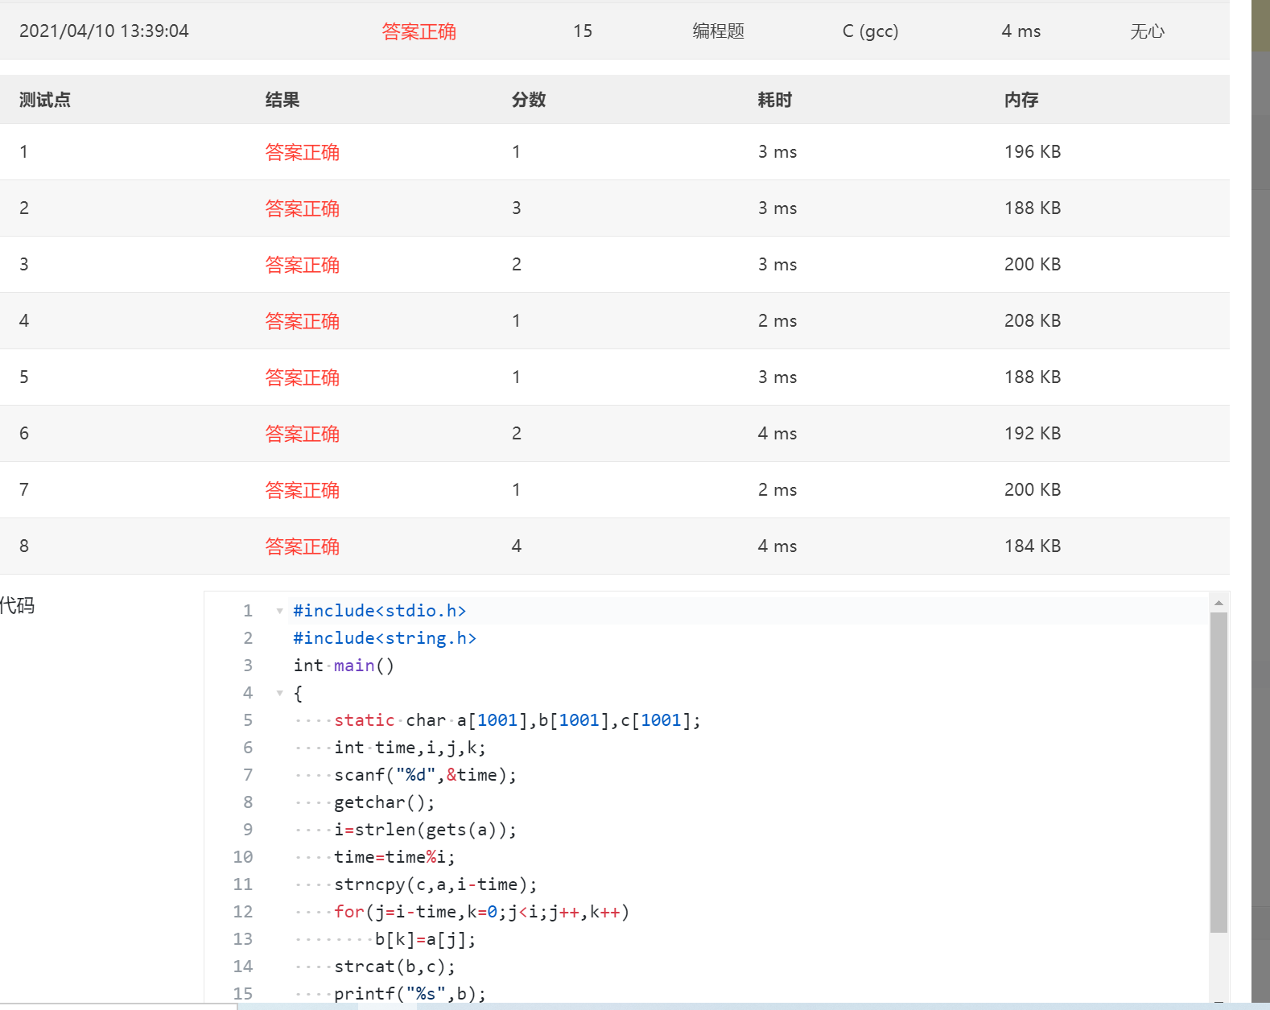Click test point 8's 4 ms time
Image resolution: width=1270 pixels, height=1010 pixels.
click(x=777, y=546)
